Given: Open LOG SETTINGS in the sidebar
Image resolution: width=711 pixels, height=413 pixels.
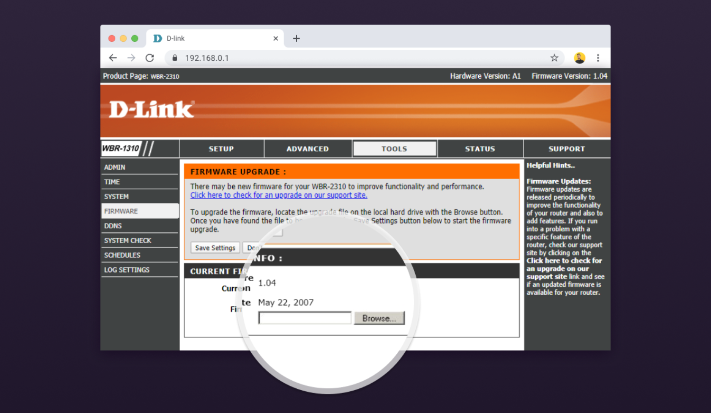Looking at the screenshot, I should click(x=139, y=270).
